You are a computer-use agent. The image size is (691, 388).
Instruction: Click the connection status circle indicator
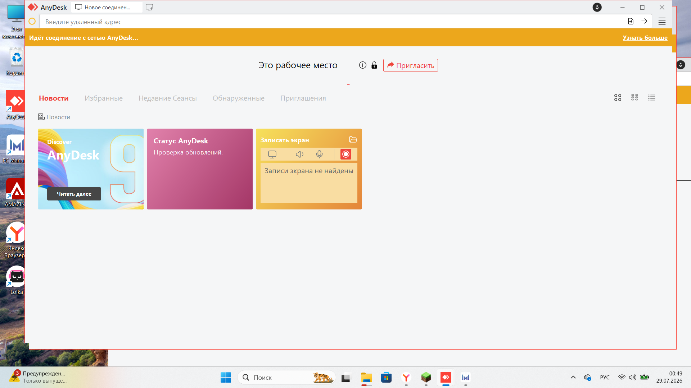(32, 22)
